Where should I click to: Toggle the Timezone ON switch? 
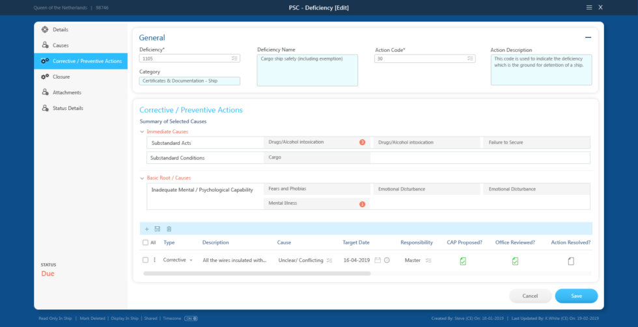(x=191, y=319)
